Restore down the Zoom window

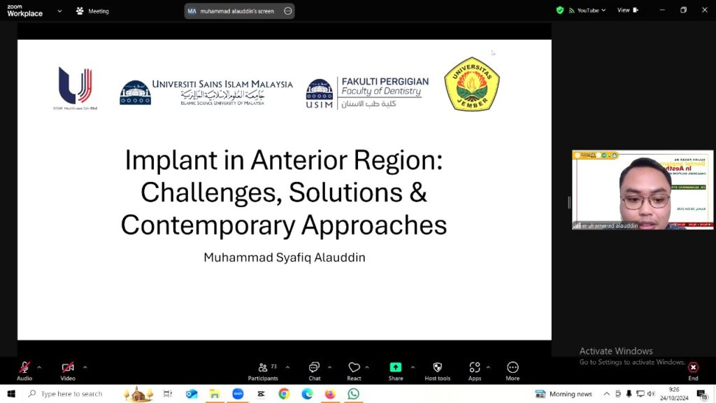(x=683, y=10)
